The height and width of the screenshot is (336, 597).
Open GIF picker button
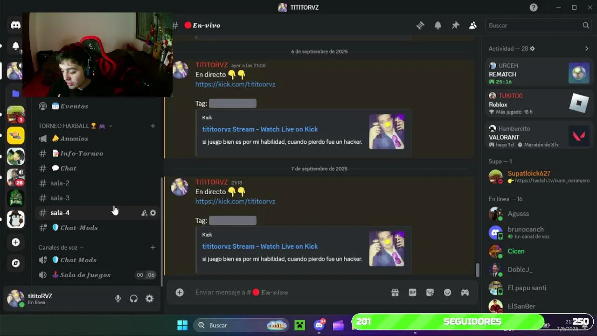[412, 293]
